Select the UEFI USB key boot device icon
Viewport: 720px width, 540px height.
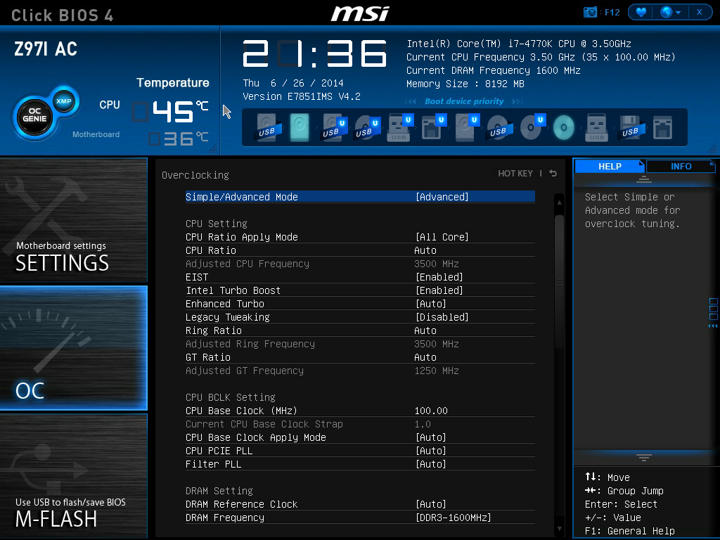(x=399, y=127)
